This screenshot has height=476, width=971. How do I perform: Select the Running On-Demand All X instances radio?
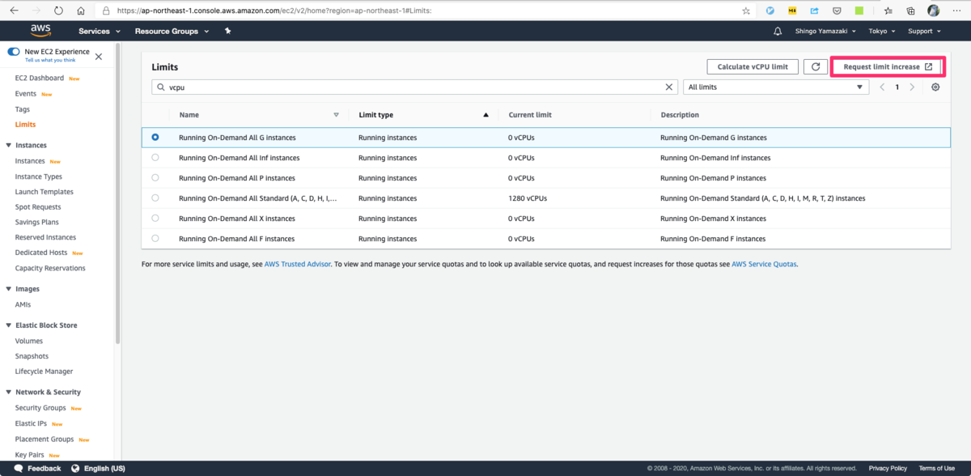155,218
